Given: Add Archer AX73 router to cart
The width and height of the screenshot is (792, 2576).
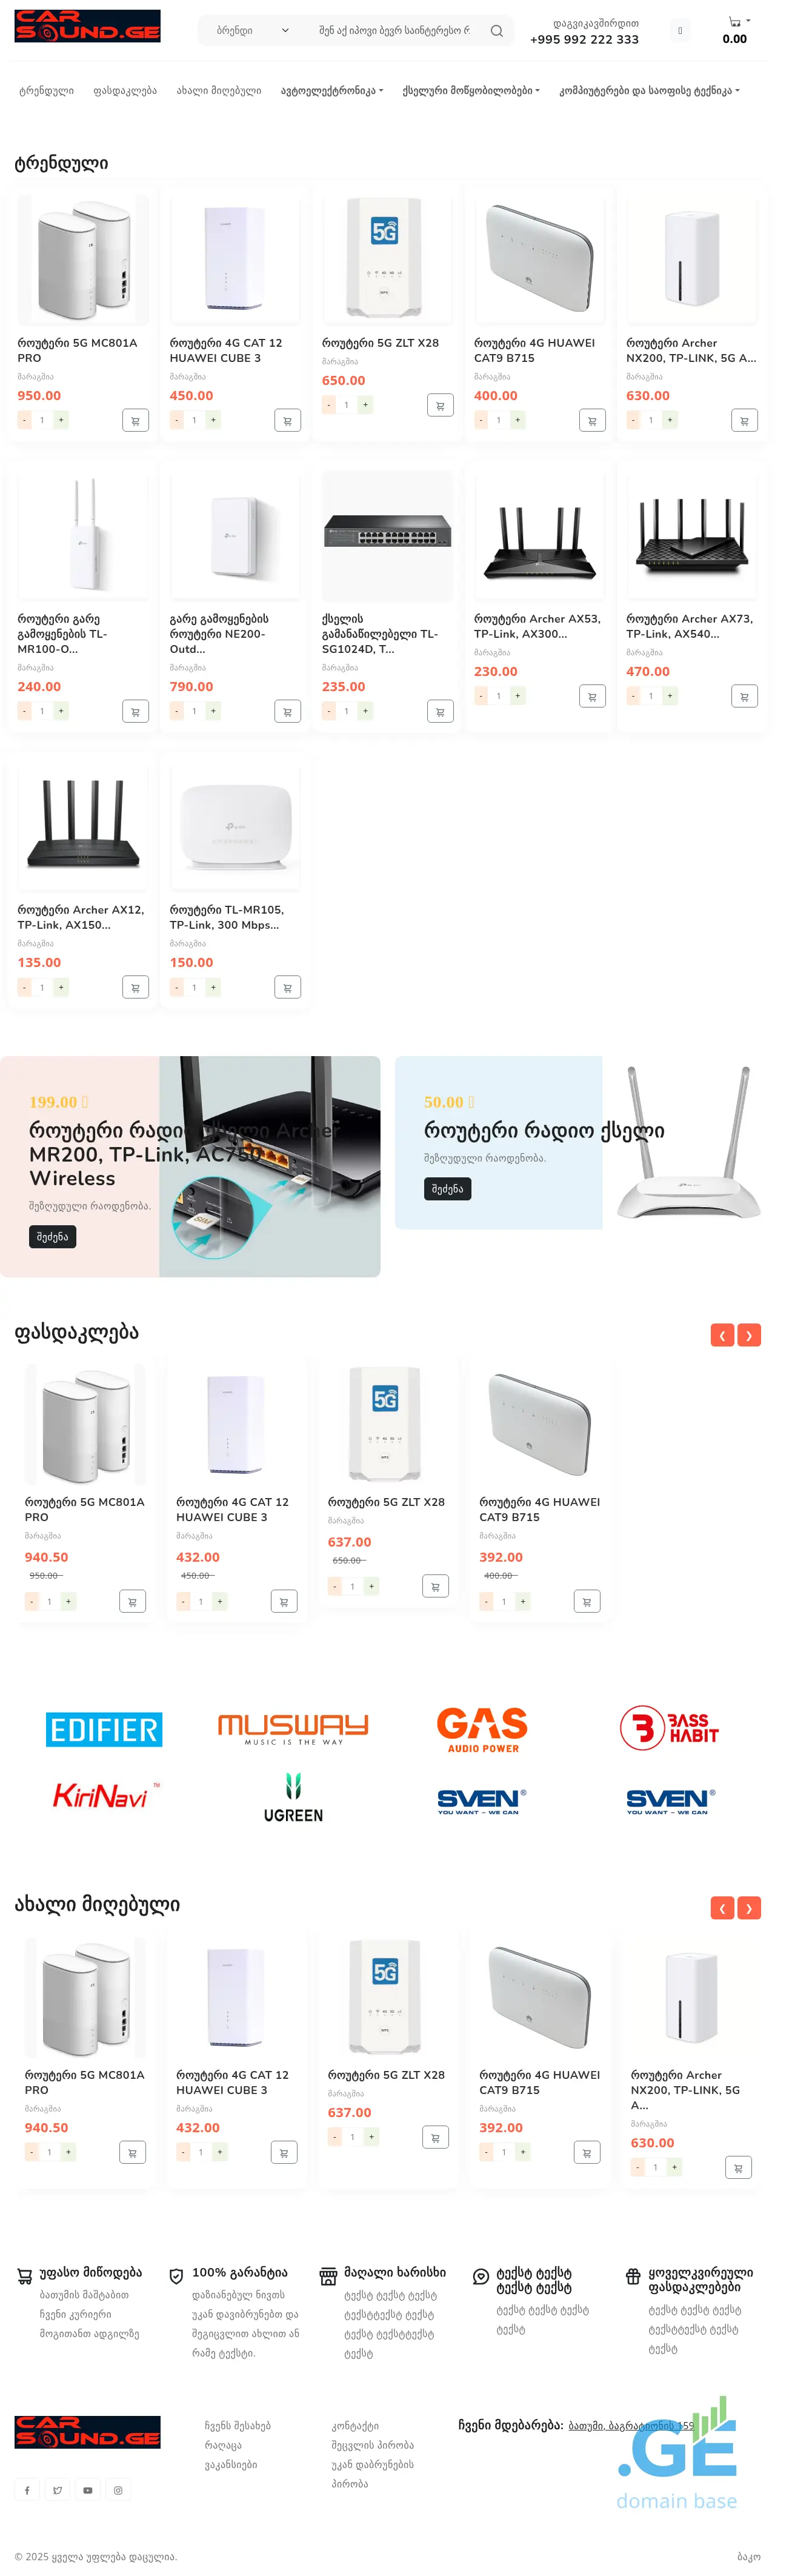Looking at the screenshot, I should click(744, 697).
